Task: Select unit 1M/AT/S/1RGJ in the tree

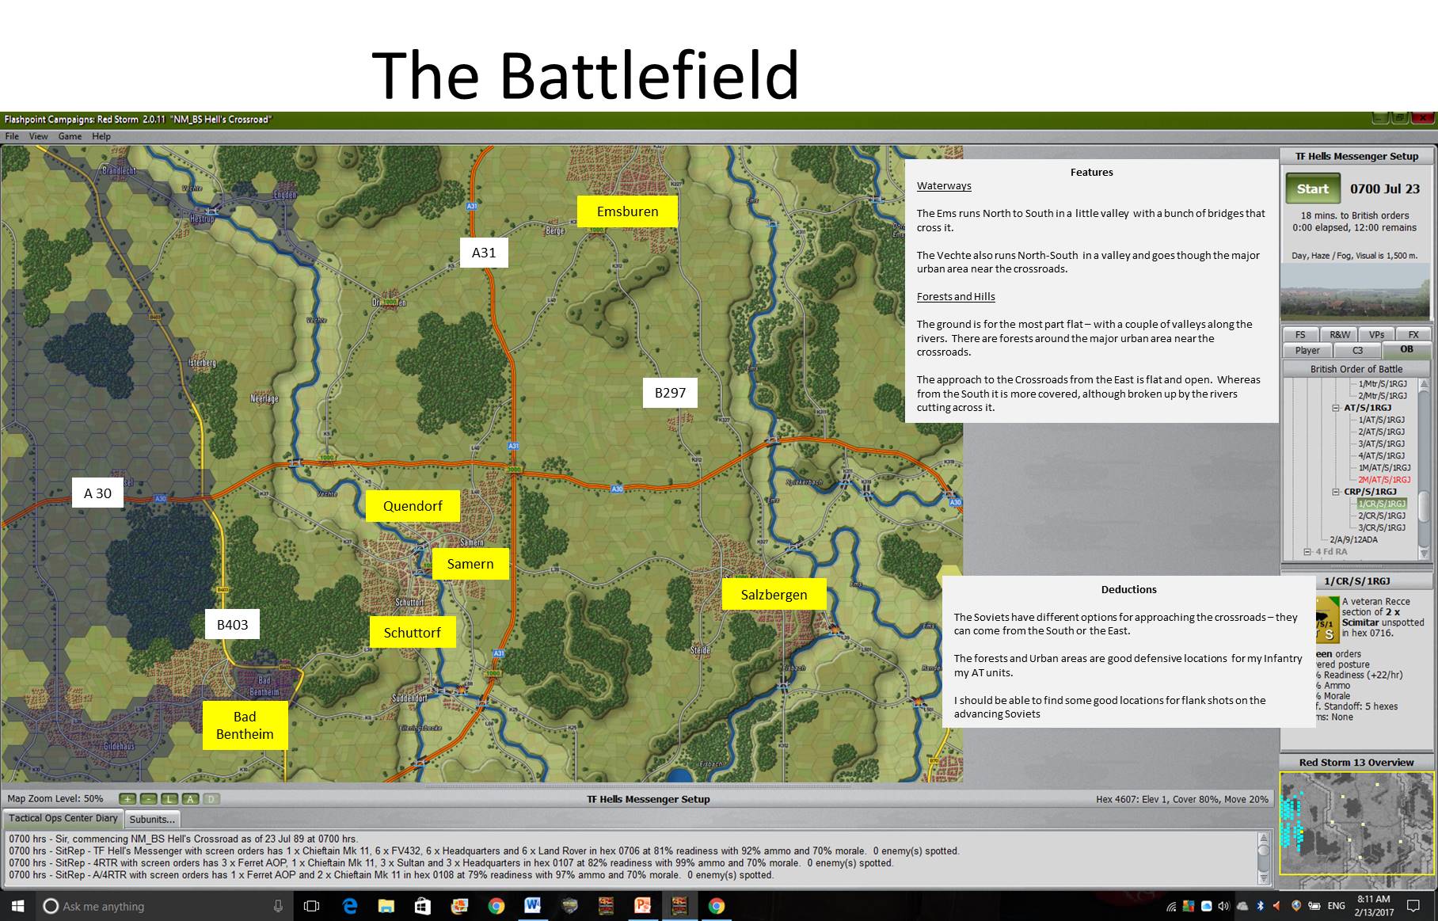Action: pos(1384,468)
